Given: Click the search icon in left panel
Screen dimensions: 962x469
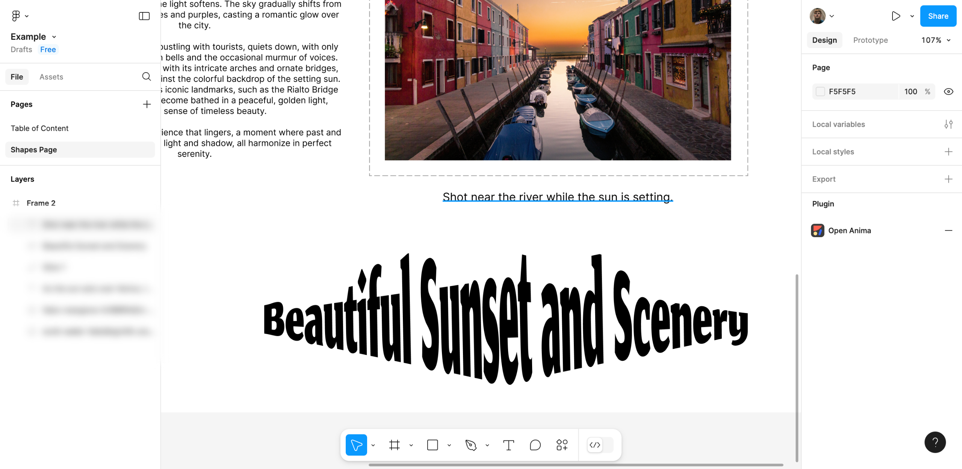Looking at the screenshot, I should tap(147, 77).
